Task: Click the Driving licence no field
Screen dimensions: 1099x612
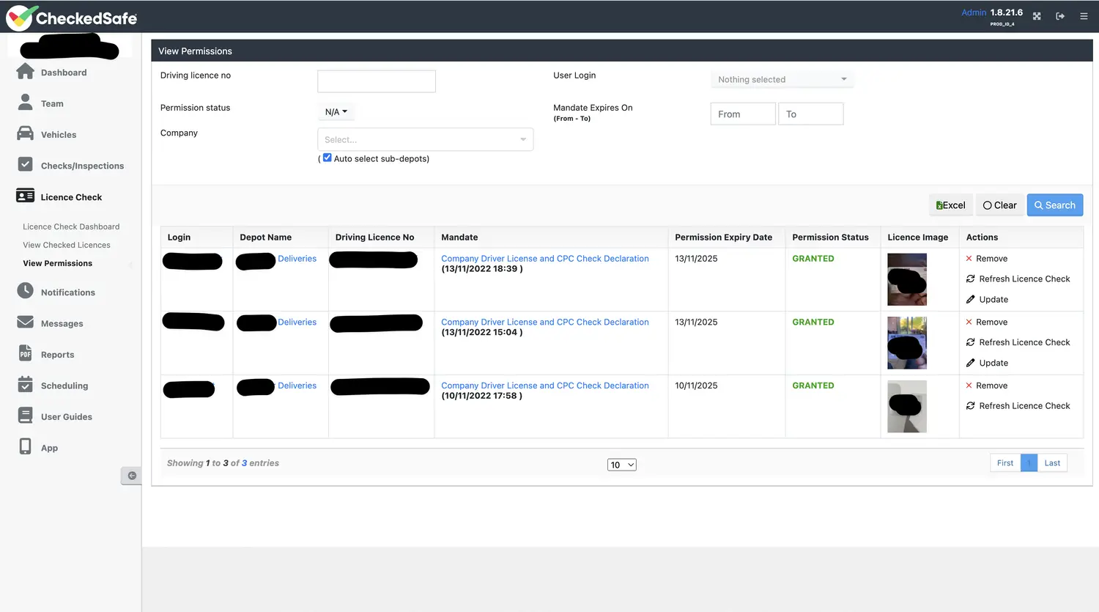Action: pyautogui.click(x=377, y=81)
